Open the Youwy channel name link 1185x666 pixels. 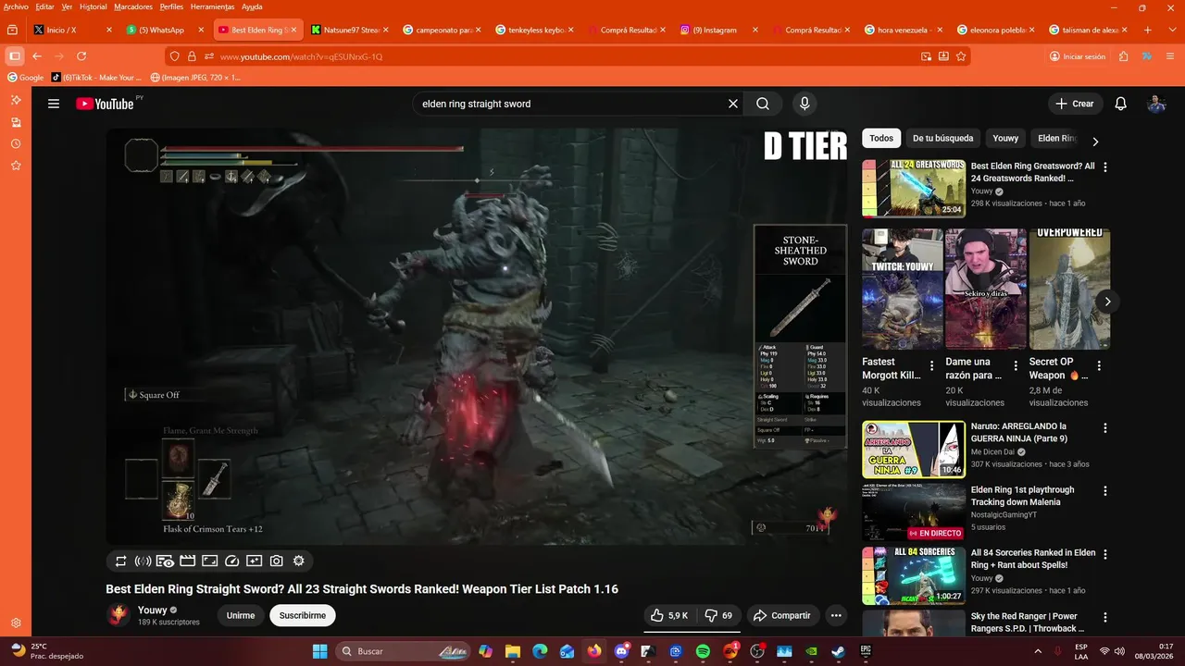coord(152,610)
